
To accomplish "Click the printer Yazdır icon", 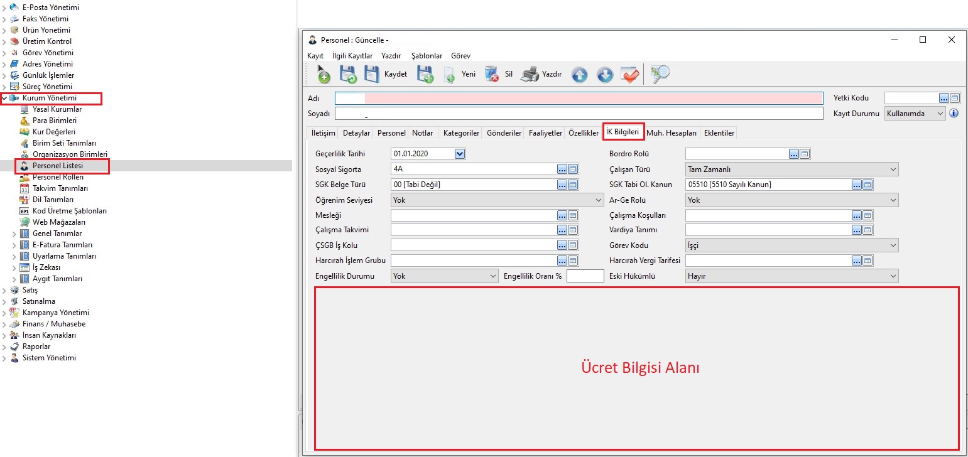I will (x=530, y=74).
